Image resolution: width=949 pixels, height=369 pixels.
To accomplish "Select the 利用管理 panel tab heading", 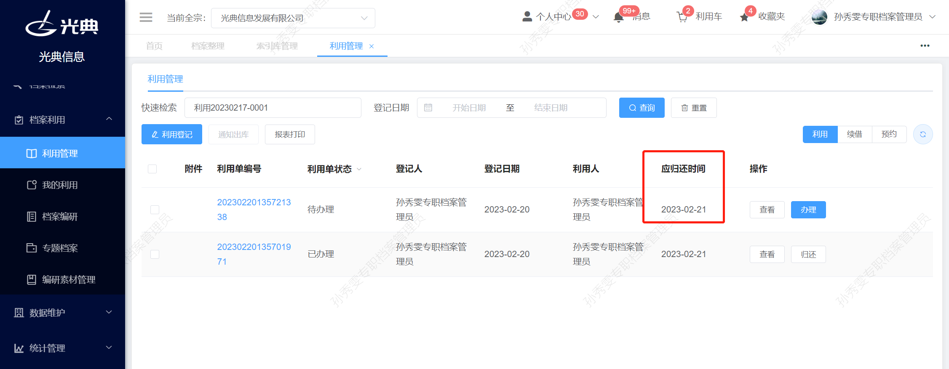I will click(165, 79).
